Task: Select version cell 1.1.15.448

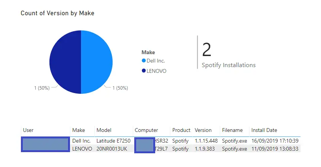Action: tap(206, 141)
